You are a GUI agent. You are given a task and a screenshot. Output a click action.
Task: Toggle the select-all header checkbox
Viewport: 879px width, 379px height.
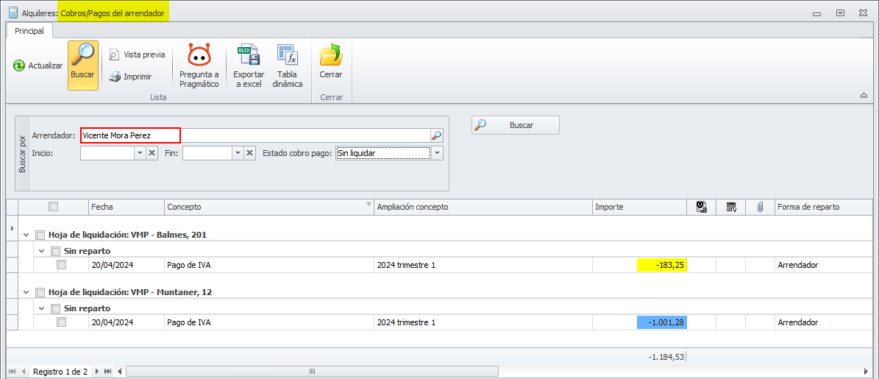[53, 207]
